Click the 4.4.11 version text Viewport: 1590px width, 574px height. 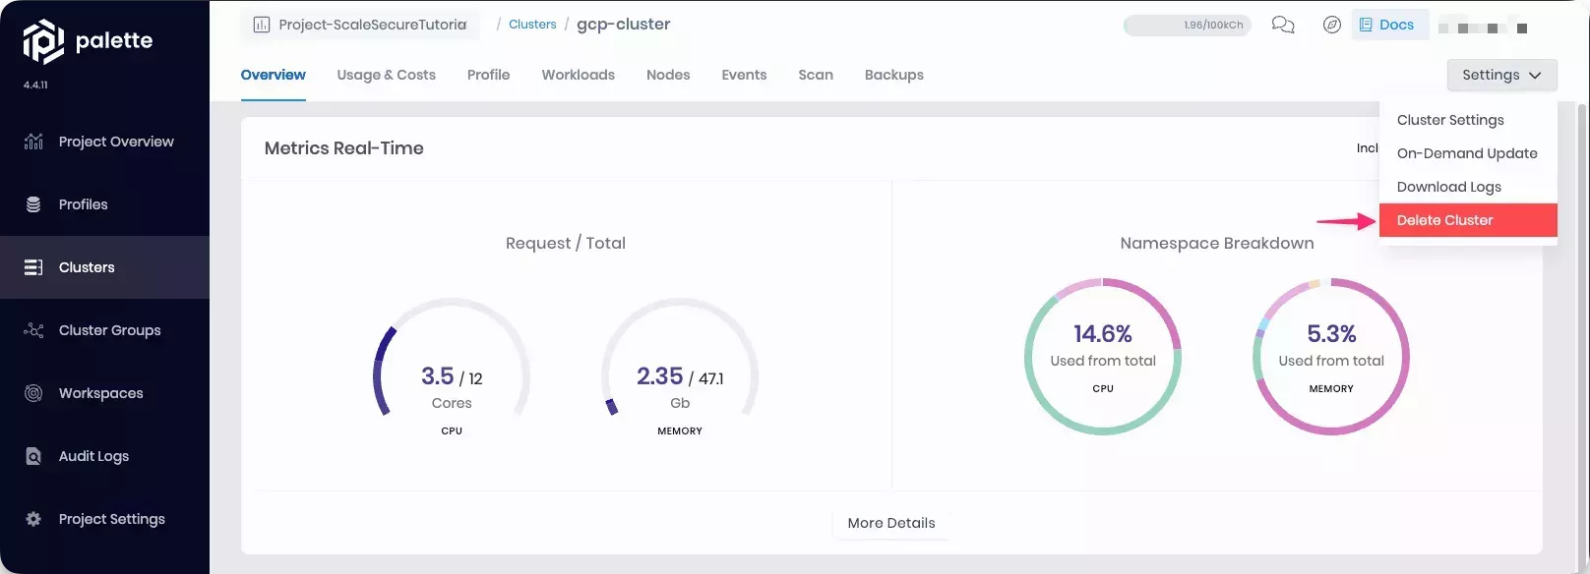click(35, 86)
